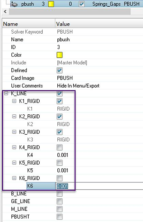Screen dimensions: 143x222
Task: Enable the B_LINE checkbox
Action: (x=60, y=194)
